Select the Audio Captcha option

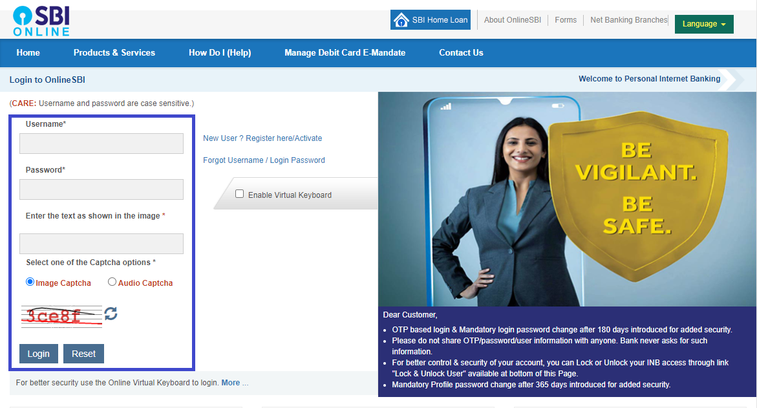pyautogui.click(x=112, y=282)
